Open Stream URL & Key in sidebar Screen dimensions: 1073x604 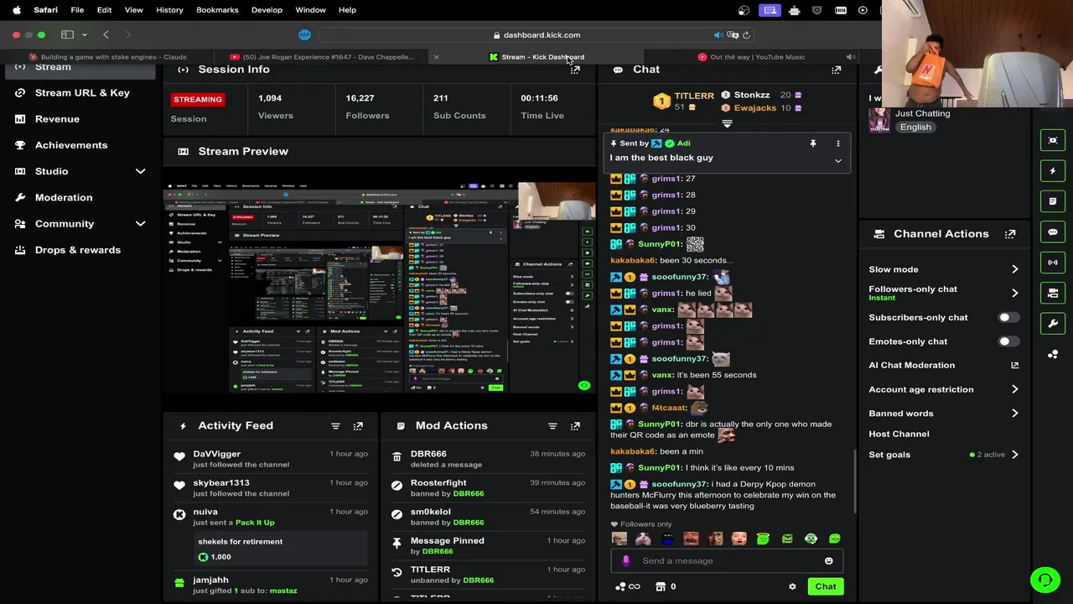click(82, 92)
